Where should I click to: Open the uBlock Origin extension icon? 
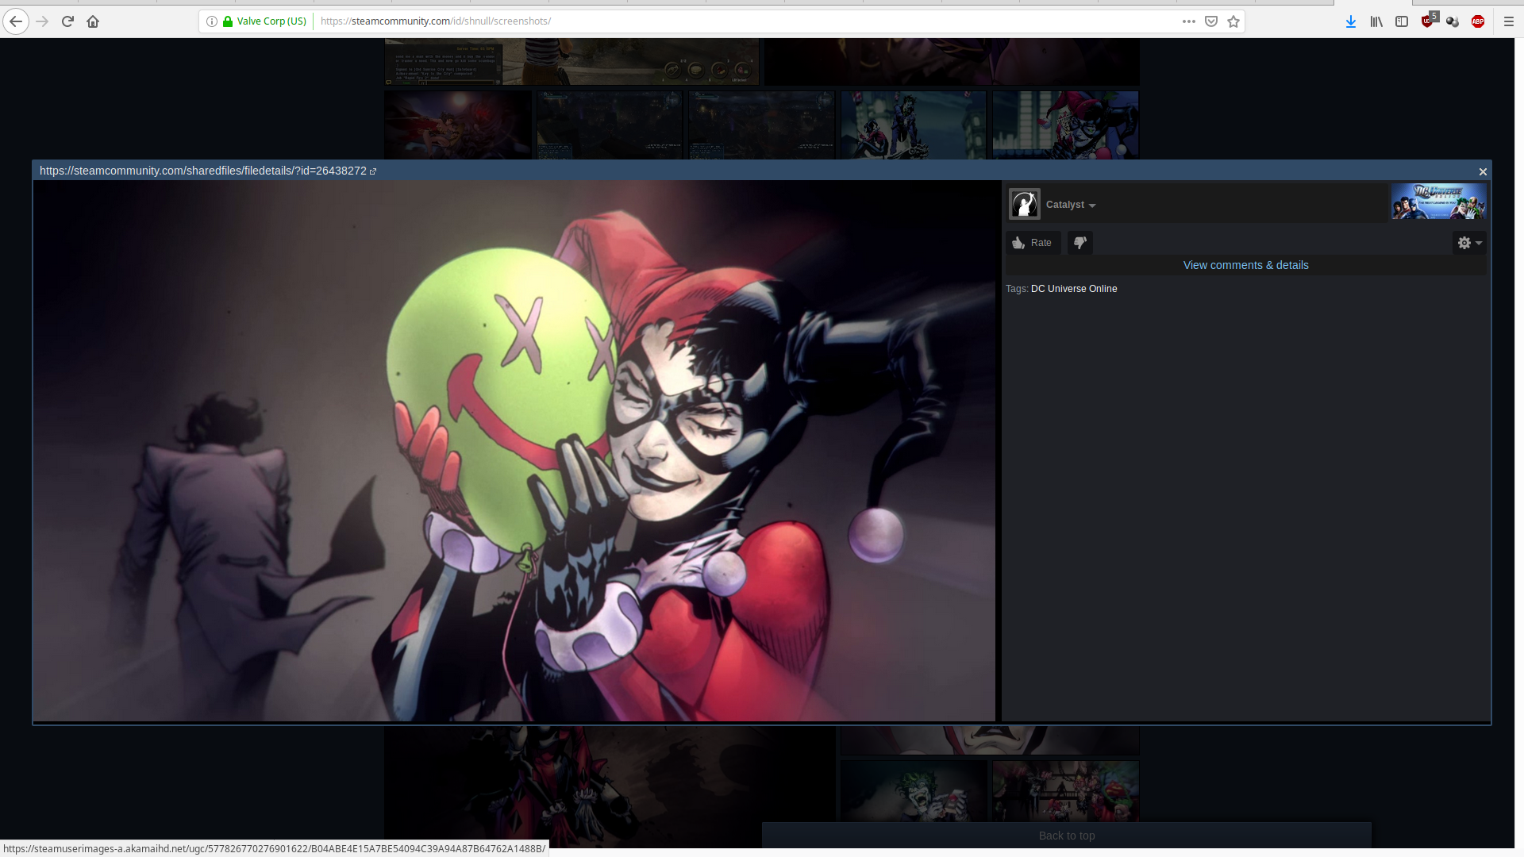click(x=1429, y=21)
